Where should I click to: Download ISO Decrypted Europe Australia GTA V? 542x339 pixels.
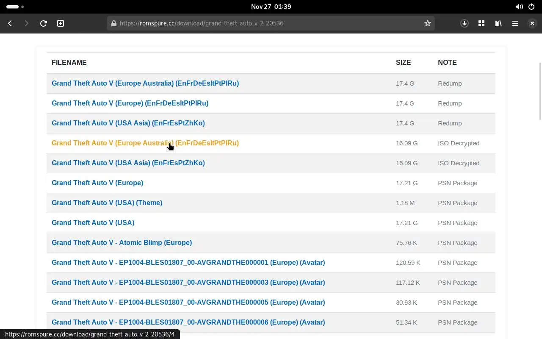[x=145, y=143]
